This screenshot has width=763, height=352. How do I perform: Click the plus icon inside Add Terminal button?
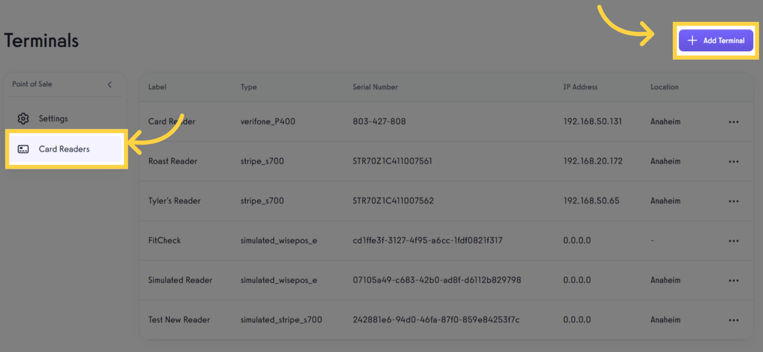point(692,40)
